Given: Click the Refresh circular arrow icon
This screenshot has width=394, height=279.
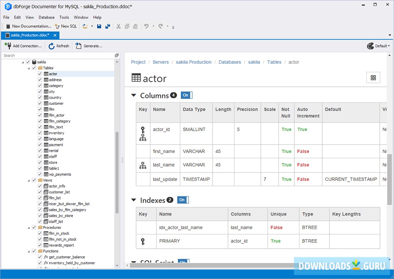Looking at the screenshot, I should (51, 46).
